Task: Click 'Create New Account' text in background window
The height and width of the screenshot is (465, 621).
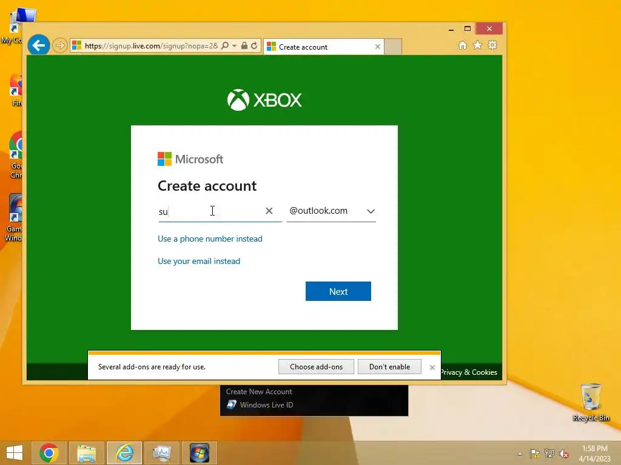Action: click(259, 392)
